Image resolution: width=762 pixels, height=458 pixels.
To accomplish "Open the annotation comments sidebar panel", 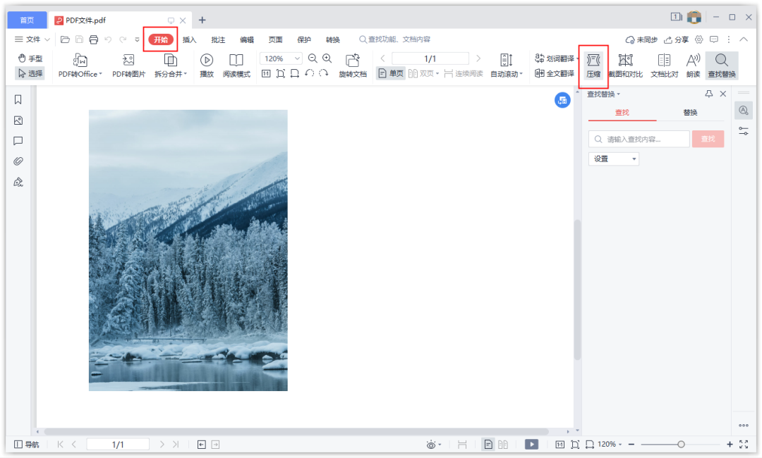I will [18, 140].
